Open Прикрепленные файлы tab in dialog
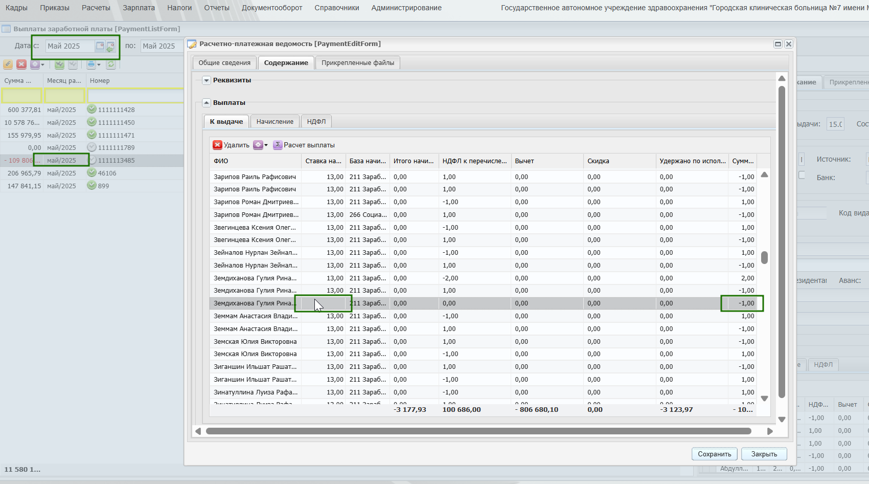 tap(358, 63)
